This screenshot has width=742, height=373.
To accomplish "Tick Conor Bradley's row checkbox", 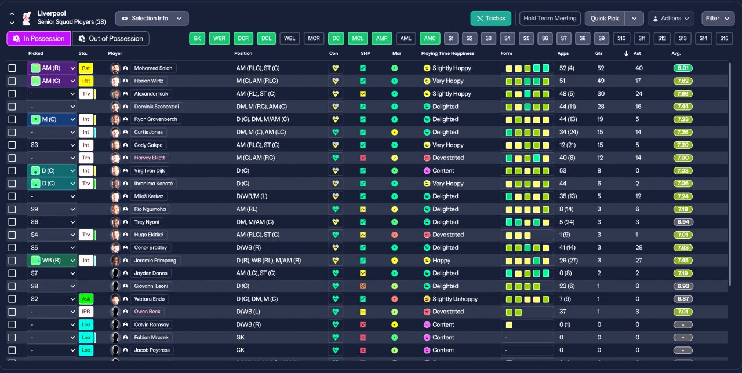I will (12, 247).
